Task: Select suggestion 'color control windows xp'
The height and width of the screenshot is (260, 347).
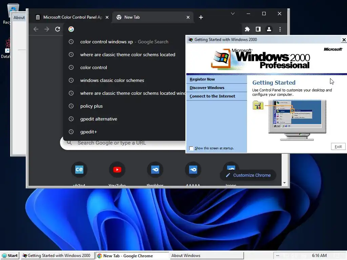Action: point(124,42)
